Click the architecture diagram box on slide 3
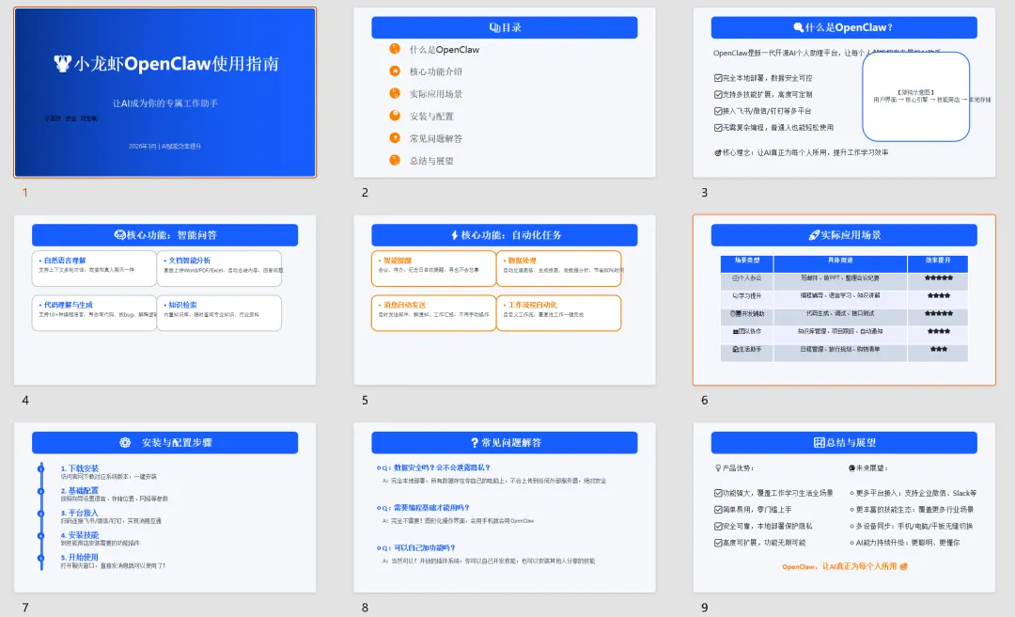 point(915,97)
